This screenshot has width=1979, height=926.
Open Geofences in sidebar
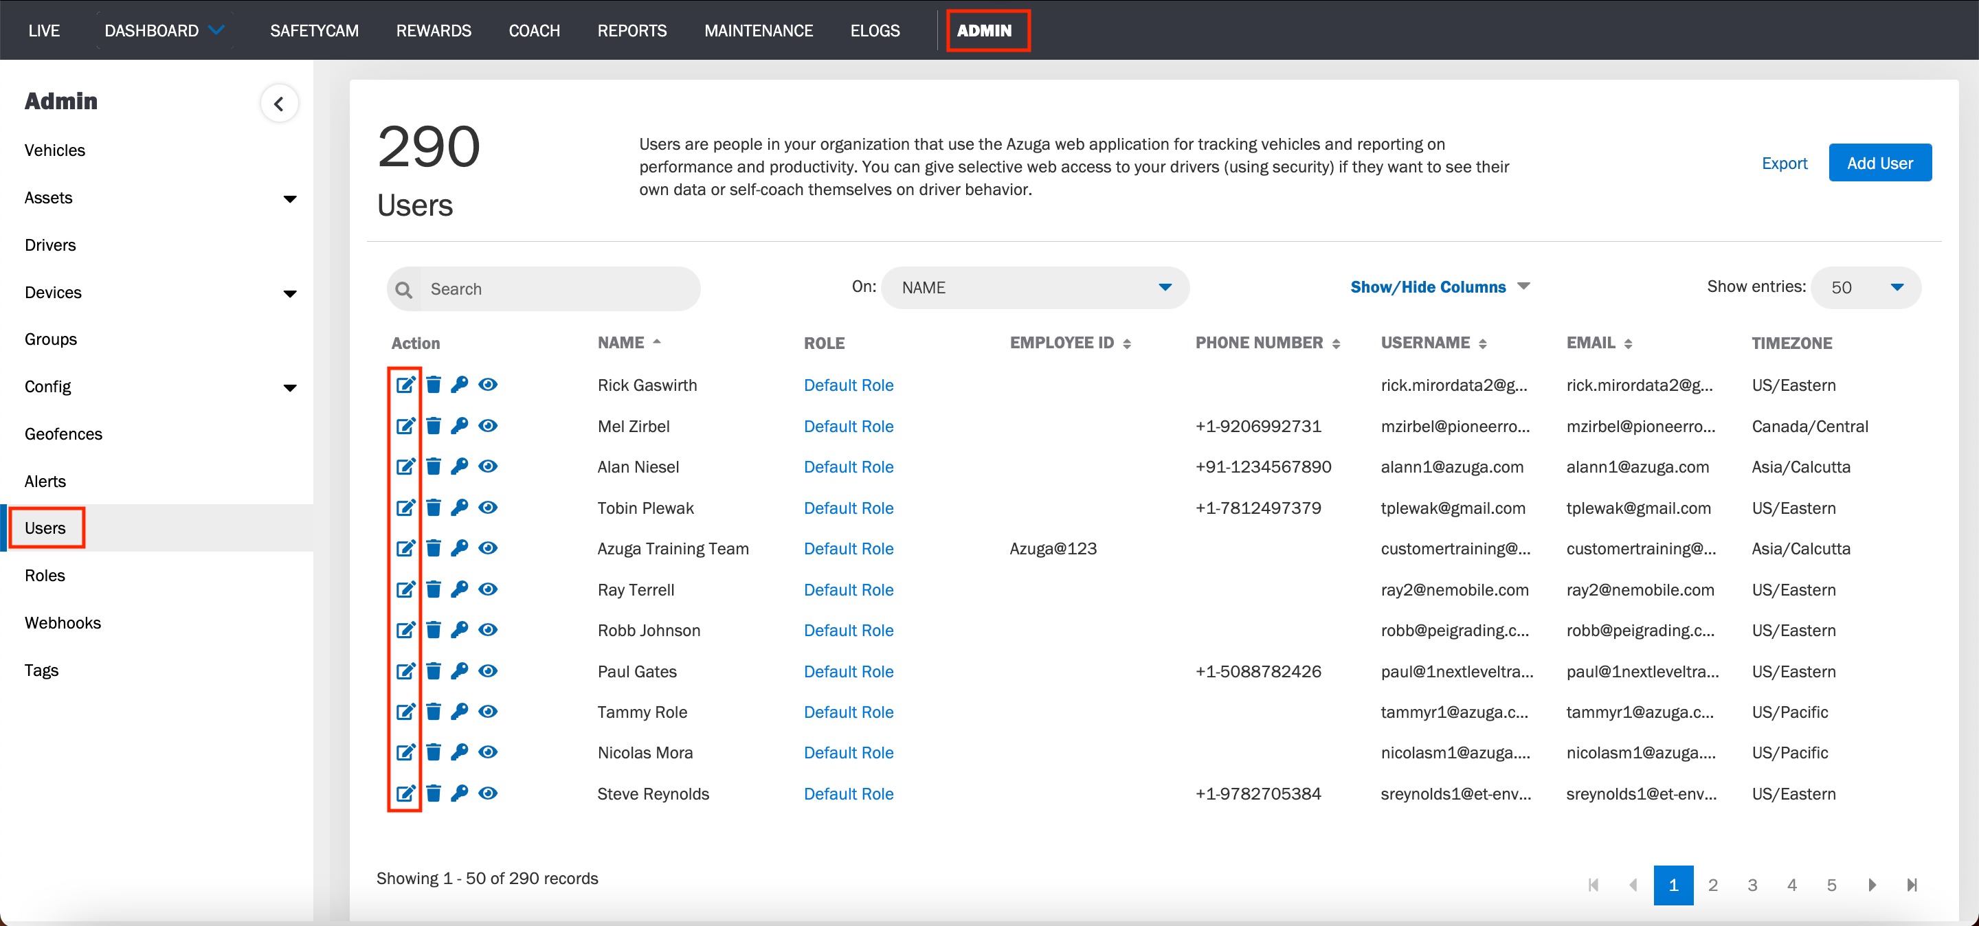(63, 435)
